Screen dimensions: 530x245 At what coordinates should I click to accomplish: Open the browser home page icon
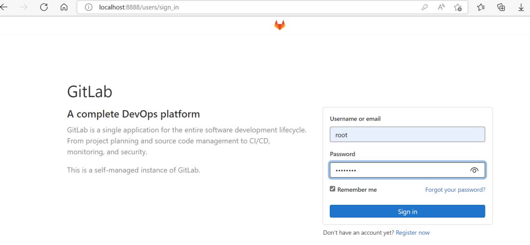[x=64, y=7]
